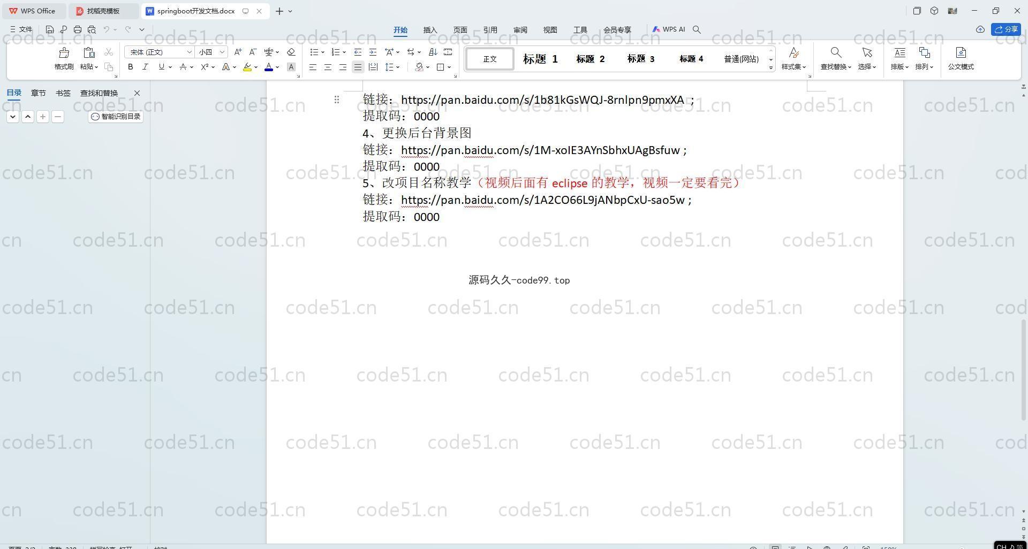Click the Print icon in quick access toolbar
This screenshot has width=1028, height=549.
click(x=78, y=29)
